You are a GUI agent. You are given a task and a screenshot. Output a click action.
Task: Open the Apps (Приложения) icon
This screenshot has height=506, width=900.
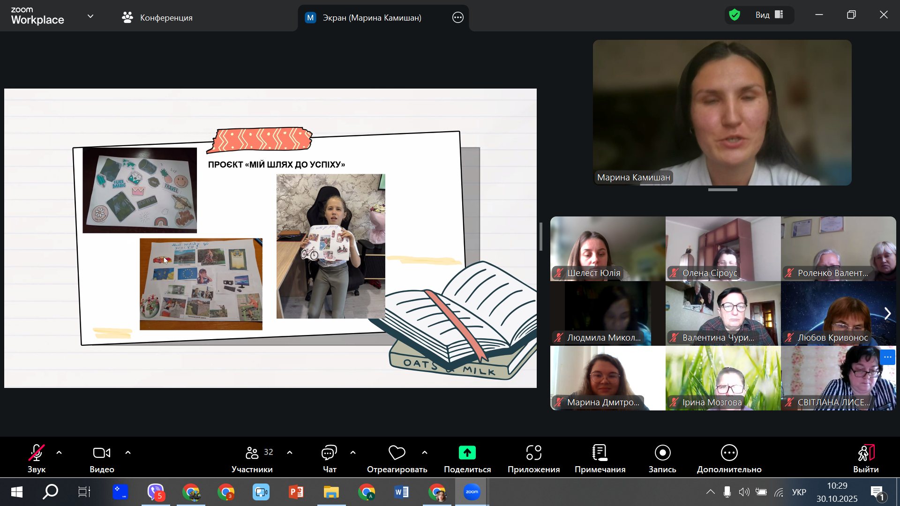pyautogui.click(x=533, y=453)
